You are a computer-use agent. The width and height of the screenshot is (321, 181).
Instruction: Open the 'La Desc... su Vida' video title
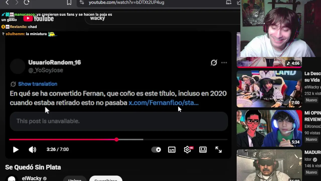click(x=312, y=77)
